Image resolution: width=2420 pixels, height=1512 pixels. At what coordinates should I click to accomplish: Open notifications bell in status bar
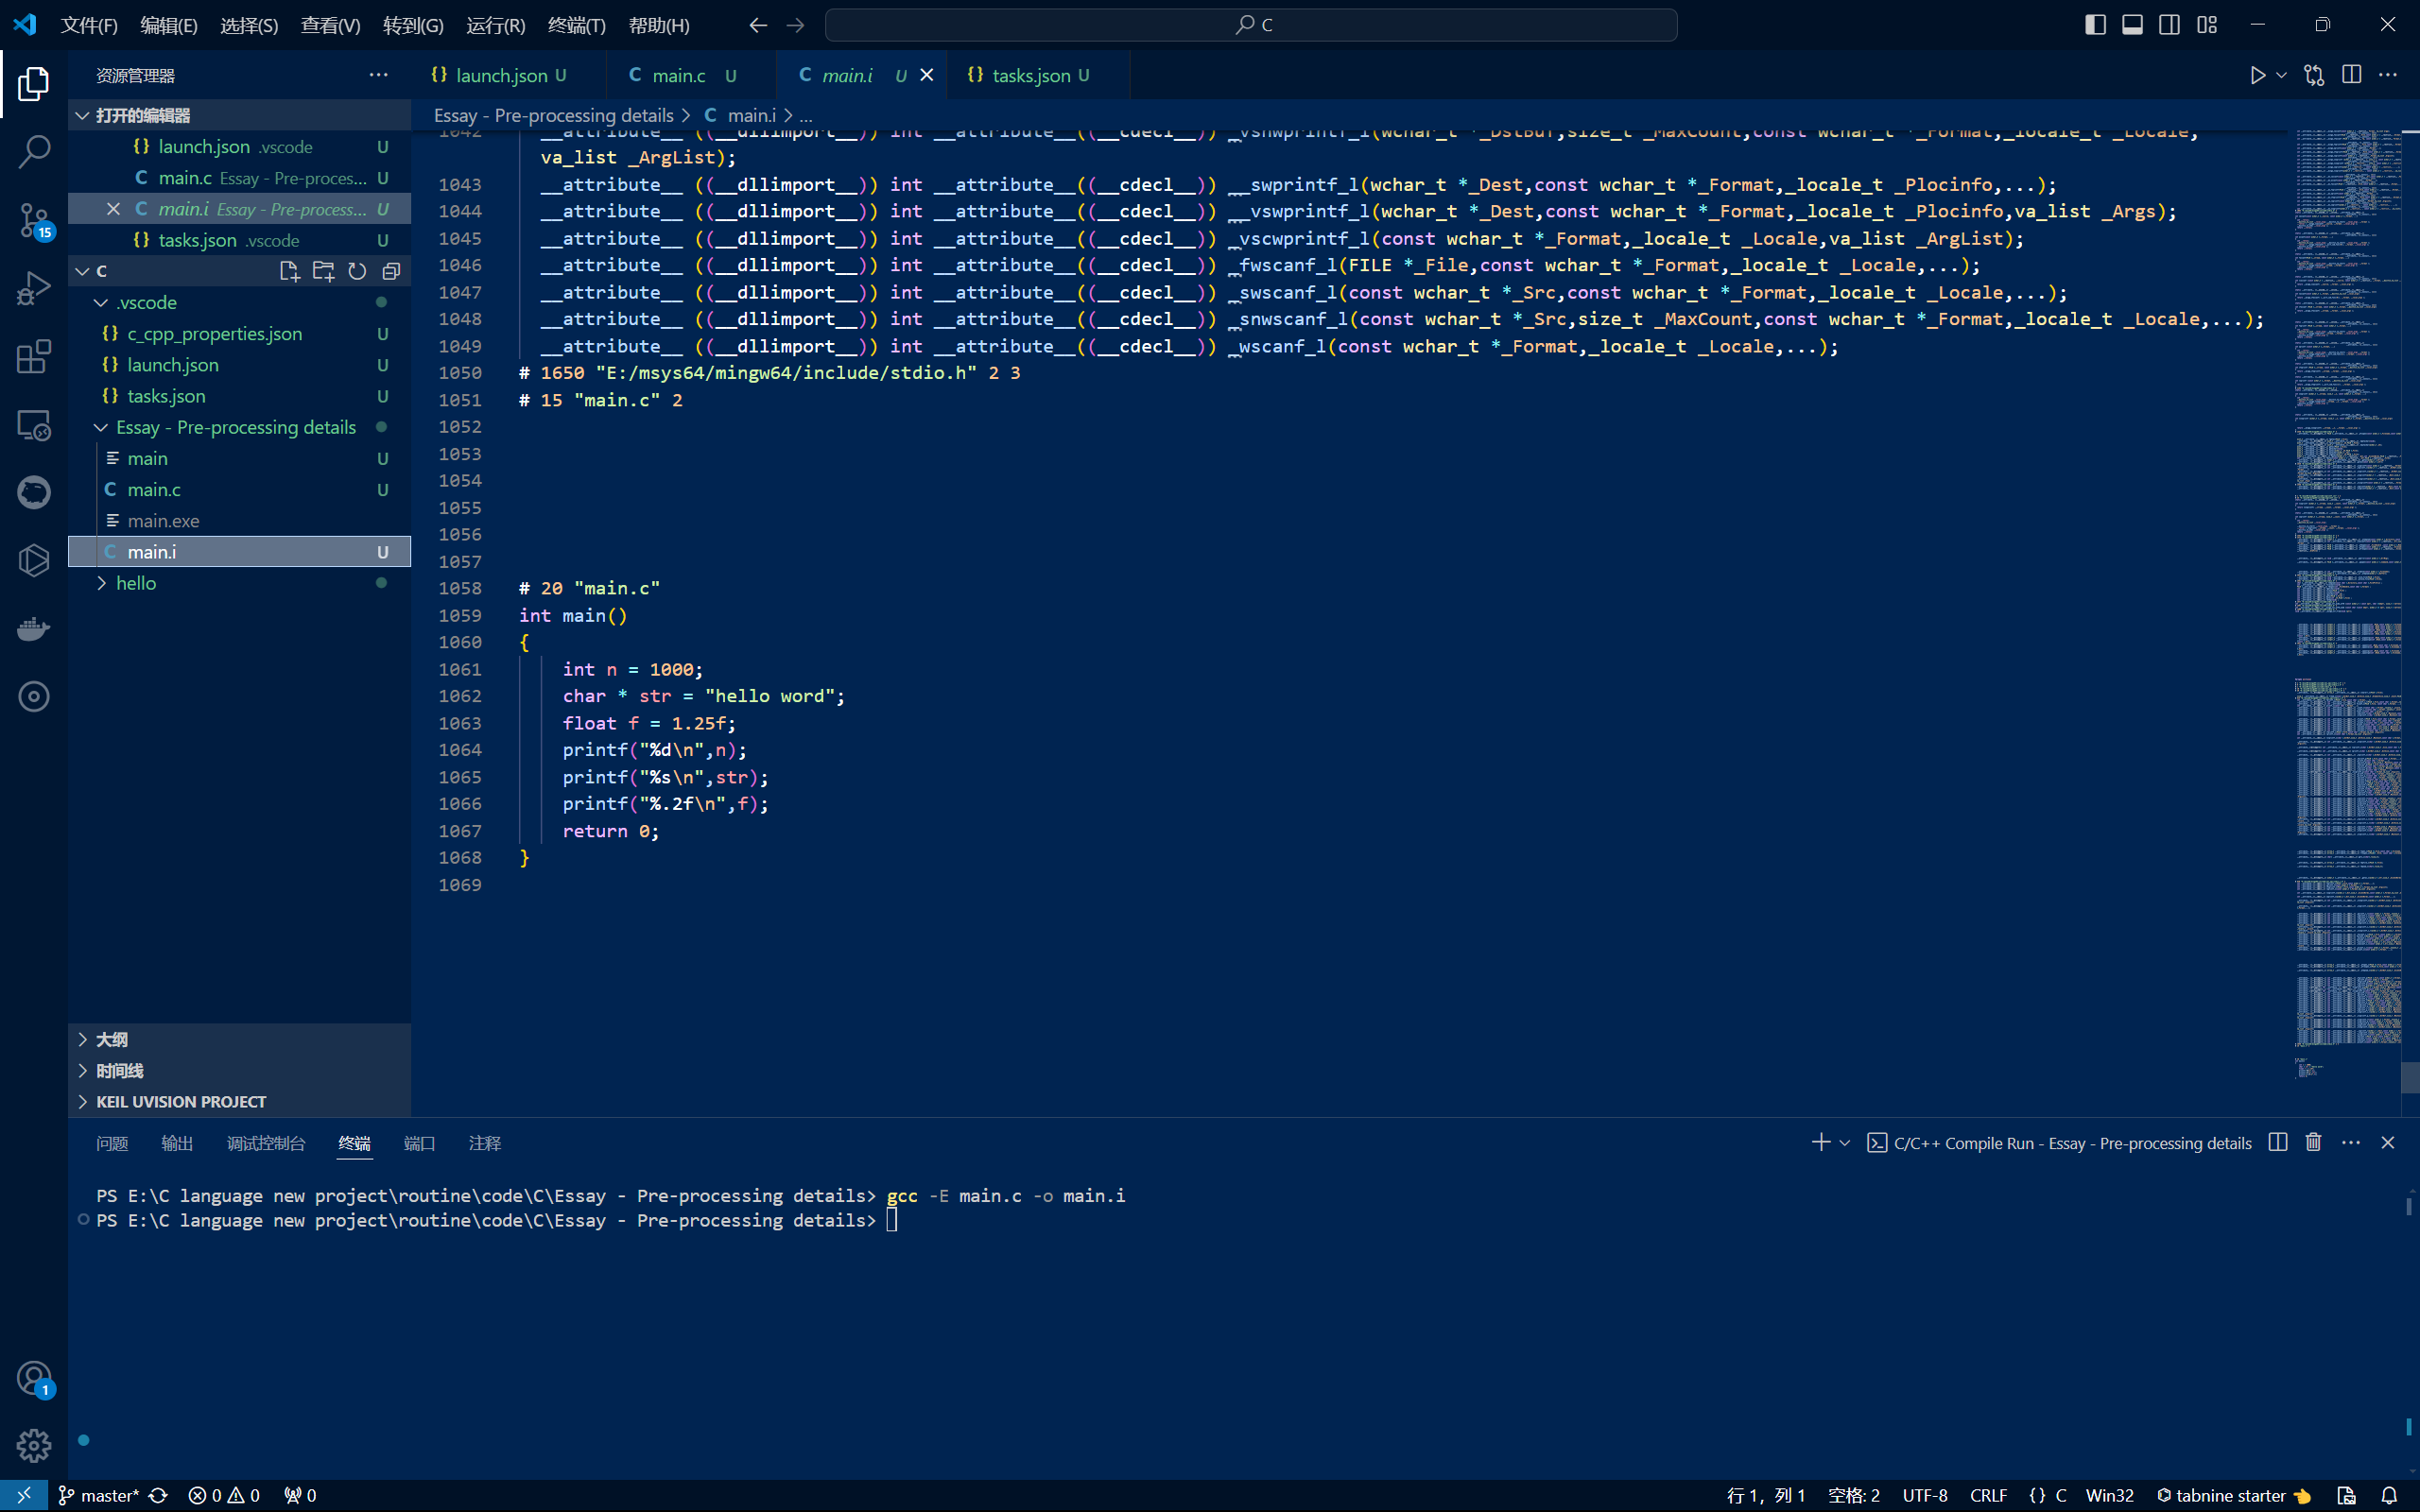coord(2389,1496)
